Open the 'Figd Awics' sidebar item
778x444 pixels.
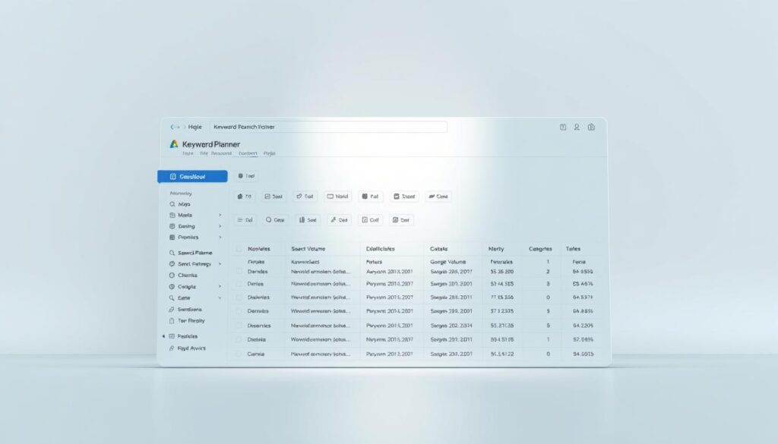[188, 348]
